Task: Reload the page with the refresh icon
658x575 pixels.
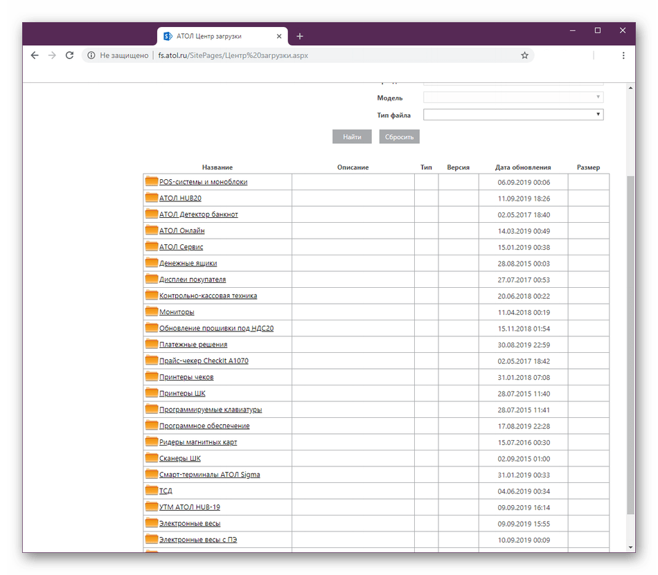Action: click(70, 55)
